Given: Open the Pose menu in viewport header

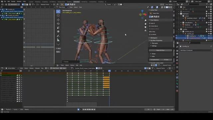Looking at the screenshot, I should pyautogui.click(x=81, y=7).
